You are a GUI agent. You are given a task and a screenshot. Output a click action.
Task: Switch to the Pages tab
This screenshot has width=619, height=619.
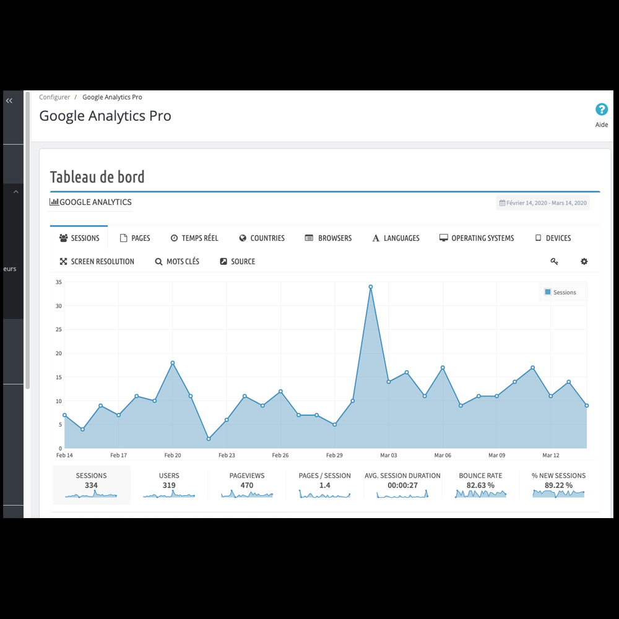tap(135, 238)
